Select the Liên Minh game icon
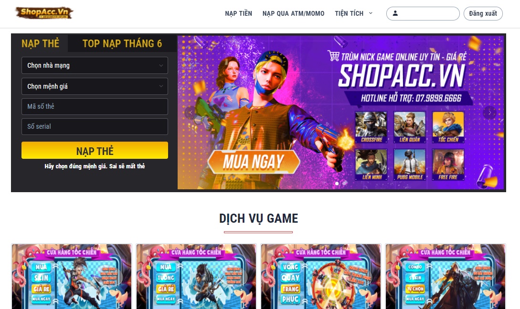520x309 pixels. point(371,165)
